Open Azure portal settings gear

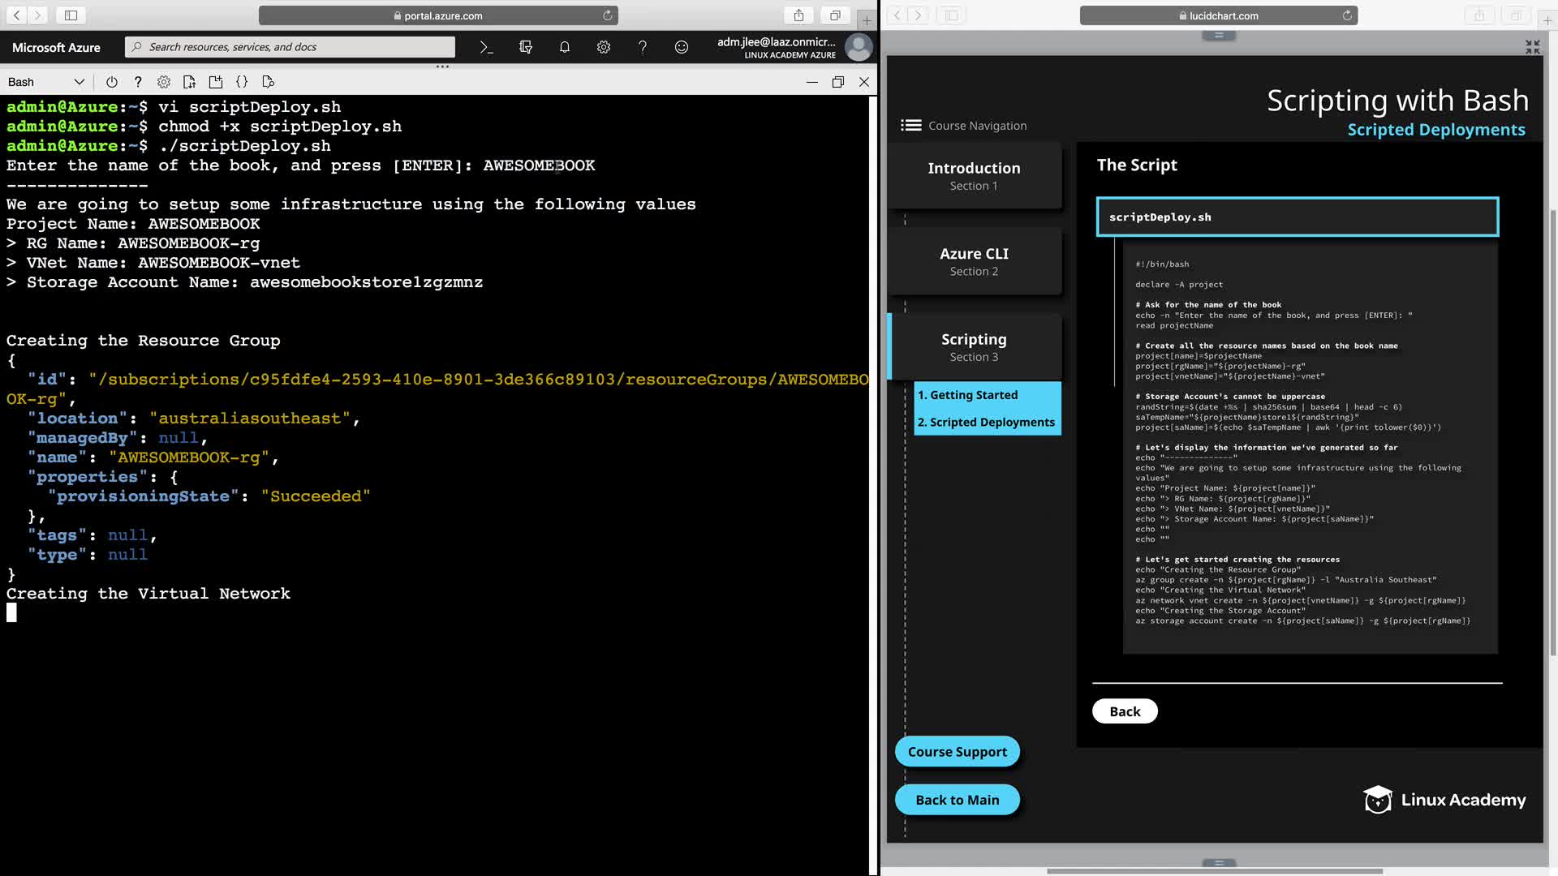(604, 47)
